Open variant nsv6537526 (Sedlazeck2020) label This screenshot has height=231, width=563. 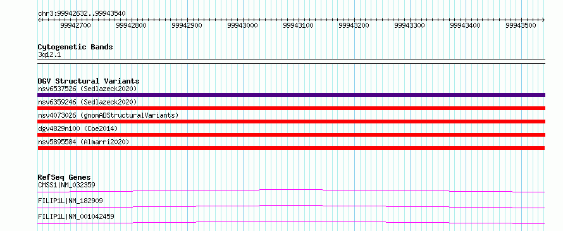(87, 89)
